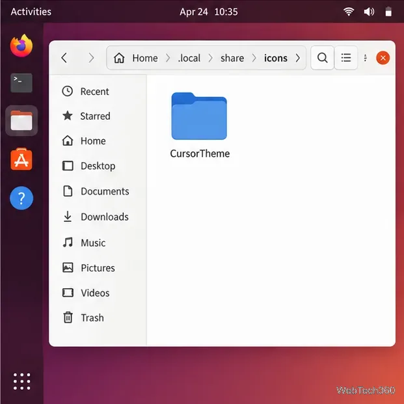Open Documents in the sidebar
Screen dimensions: 404x404
click(96, 191)
